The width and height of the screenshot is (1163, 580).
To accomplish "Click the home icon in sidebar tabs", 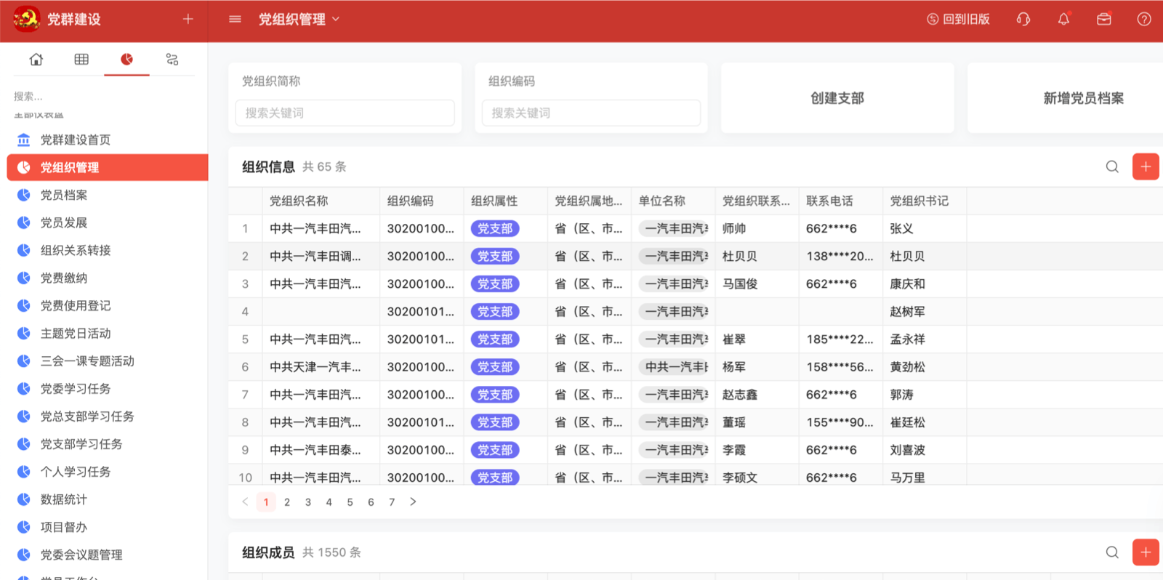I will pyautogui.click(x=36, y=60).
